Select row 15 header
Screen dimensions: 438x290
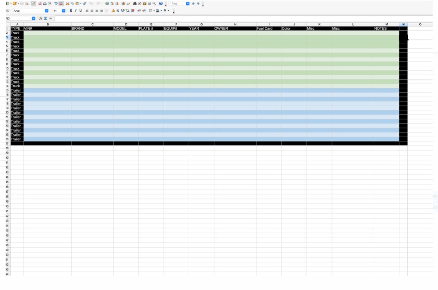pos(7,90)
